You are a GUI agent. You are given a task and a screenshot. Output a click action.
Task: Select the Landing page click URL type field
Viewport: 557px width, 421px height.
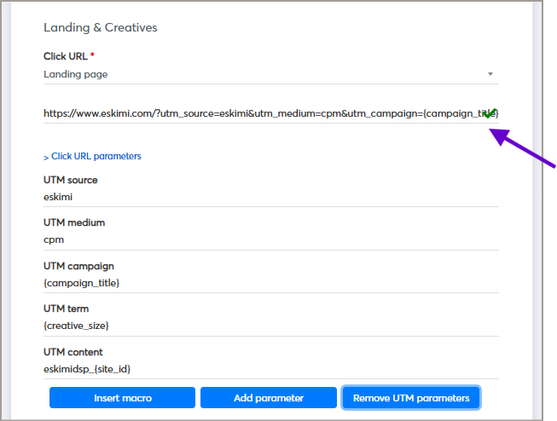coord(256,74)
